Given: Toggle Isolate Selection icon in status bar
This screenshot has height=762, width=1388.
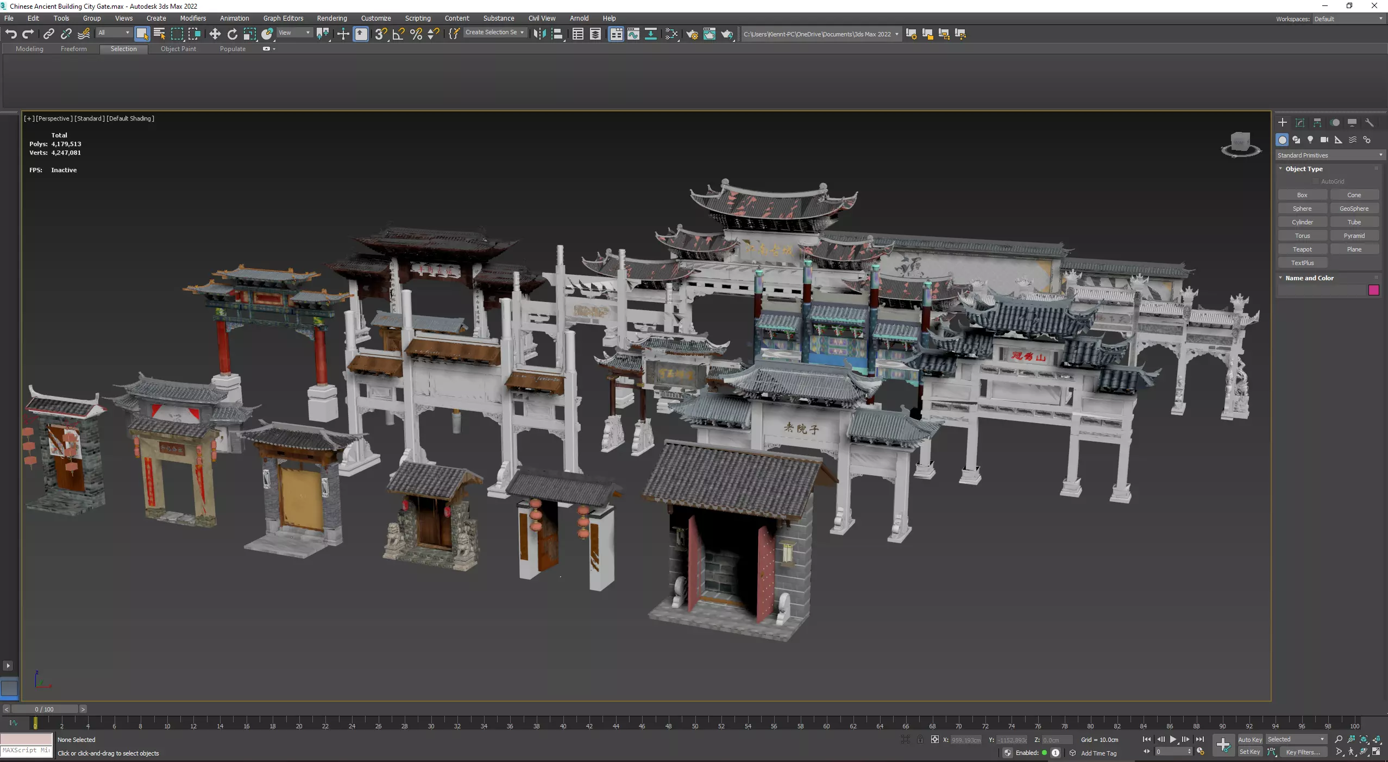Looking at the screenshot, I should 905,739.
